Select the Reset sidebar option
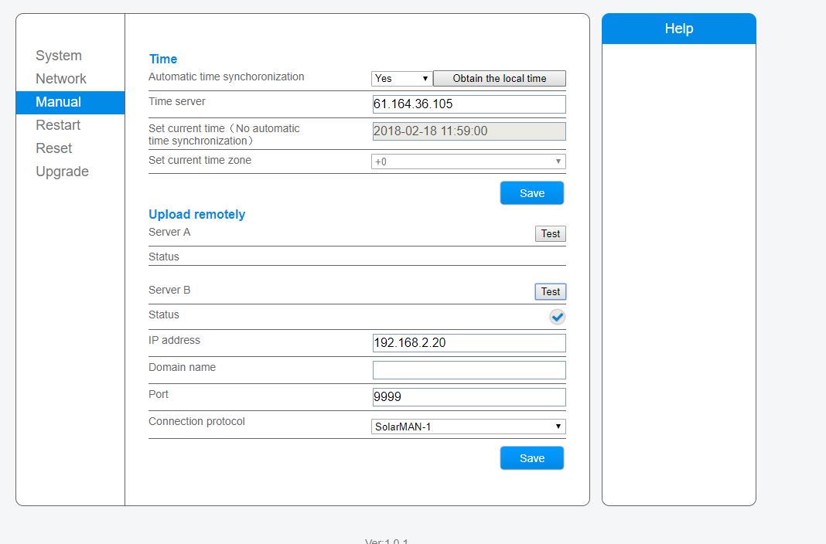The image size is (826, 544). (53, 148)
